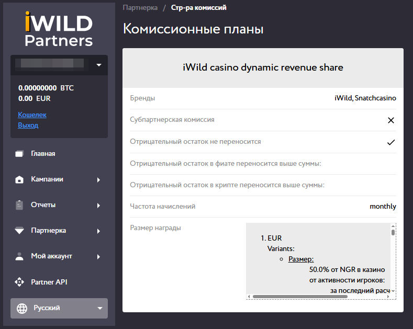Click the Главная home icon
This screenshot has height=329, width=413.
point(19,154)
